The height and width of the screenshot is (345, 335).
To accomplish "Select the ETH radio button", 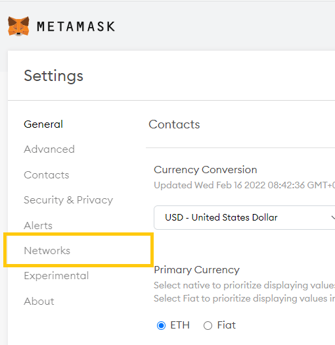I will pyautogui.click(x=161, y=325).
